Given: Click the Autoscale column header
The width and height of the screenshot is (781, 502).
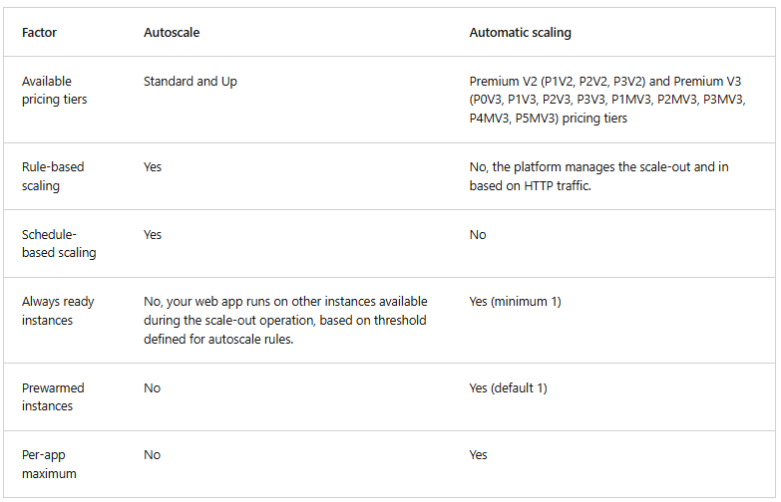Looking at the screenshot, I should coord(172,33).
